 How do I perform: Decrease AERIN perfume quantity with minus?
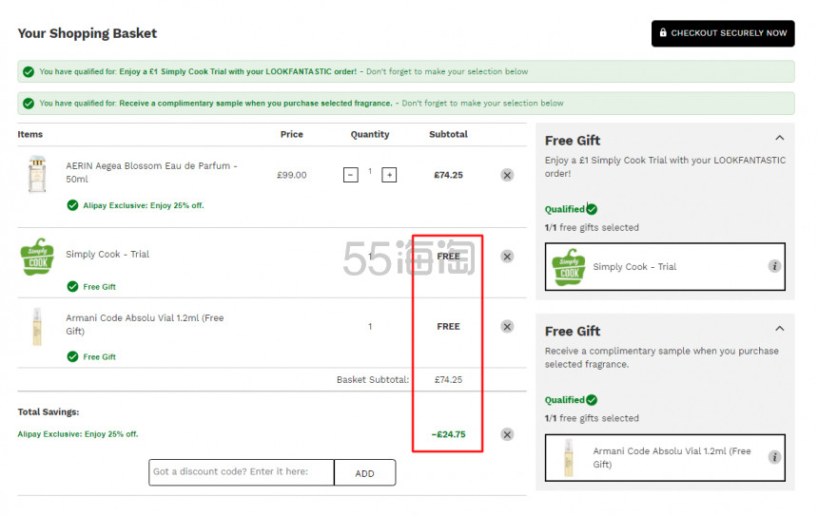tap(351, 175)
